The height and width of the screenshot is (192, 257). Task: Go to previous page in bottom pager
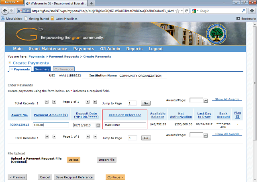pyautogui.click(x=55, y=136)
